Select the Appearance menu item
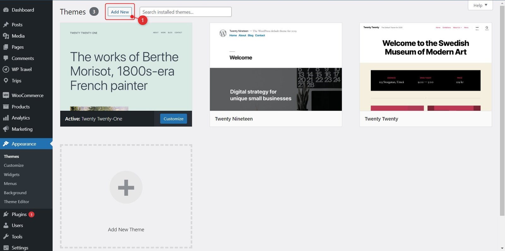 26,144
